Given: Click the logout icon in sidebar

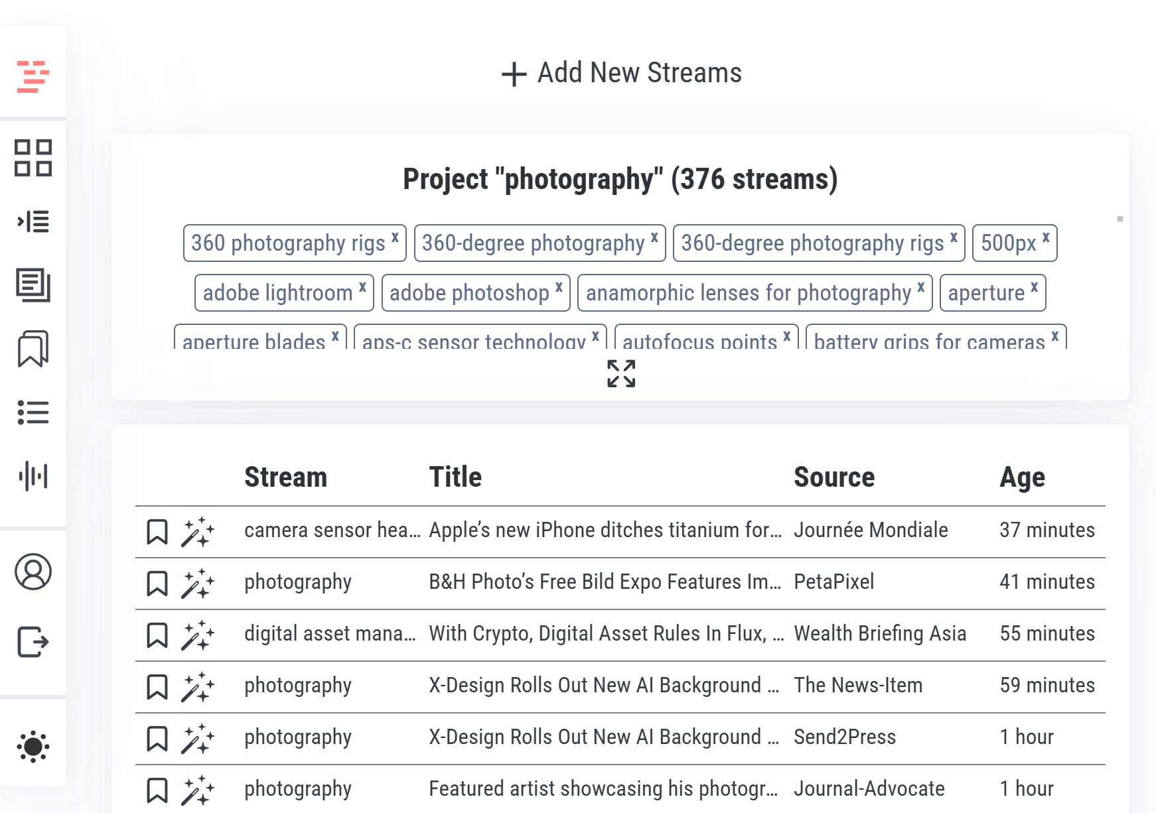Looking at the screenshot, I should (33, 642).
